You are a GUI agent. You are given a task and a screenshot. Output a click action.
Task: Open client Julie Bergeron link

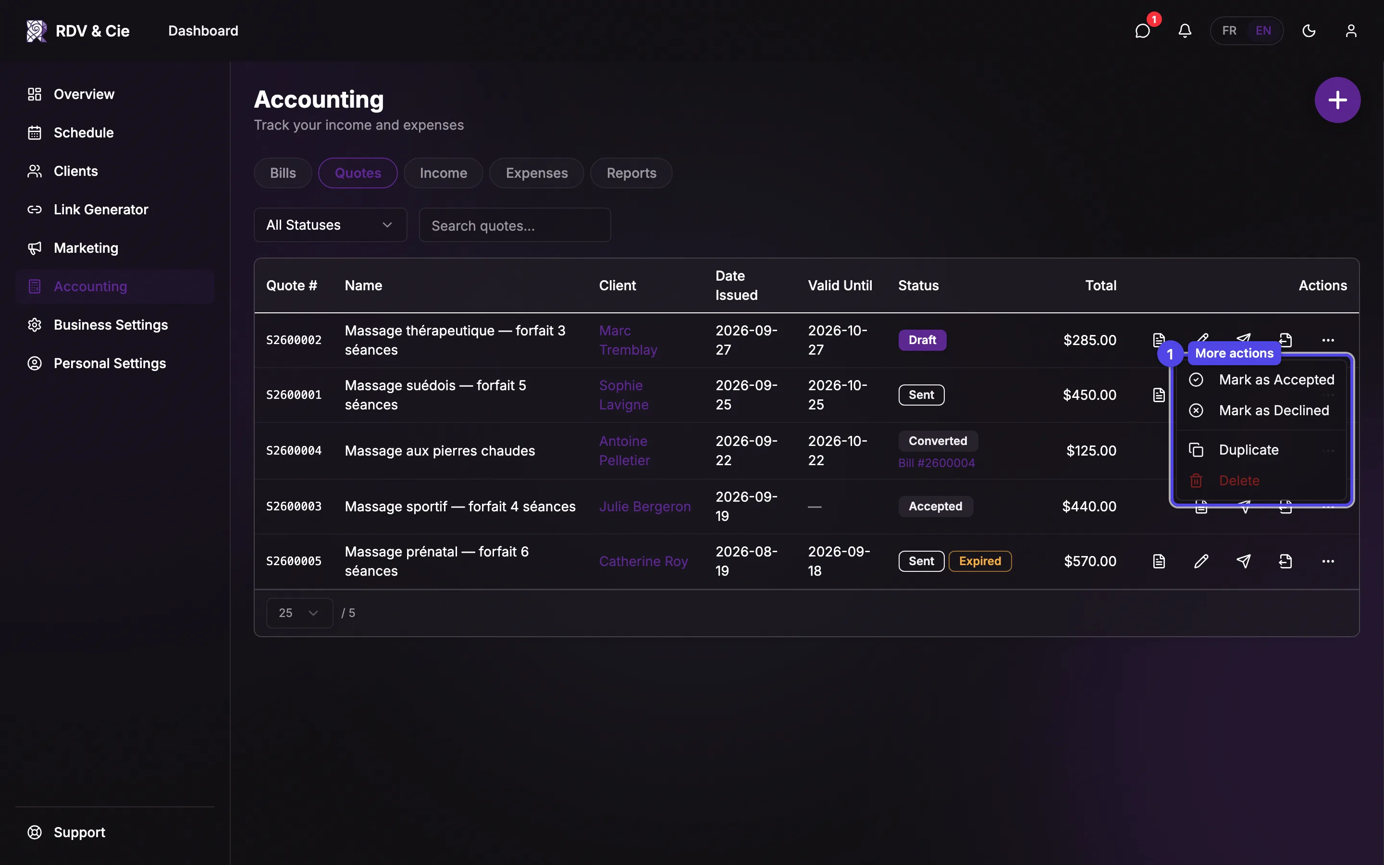click(644, 507)
